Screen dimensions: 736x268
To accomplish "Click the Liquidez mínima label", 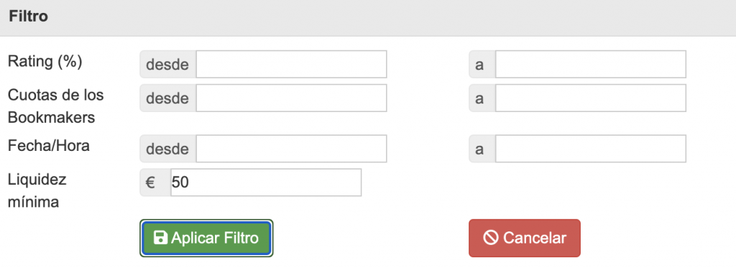I will (x=37, y=191).
